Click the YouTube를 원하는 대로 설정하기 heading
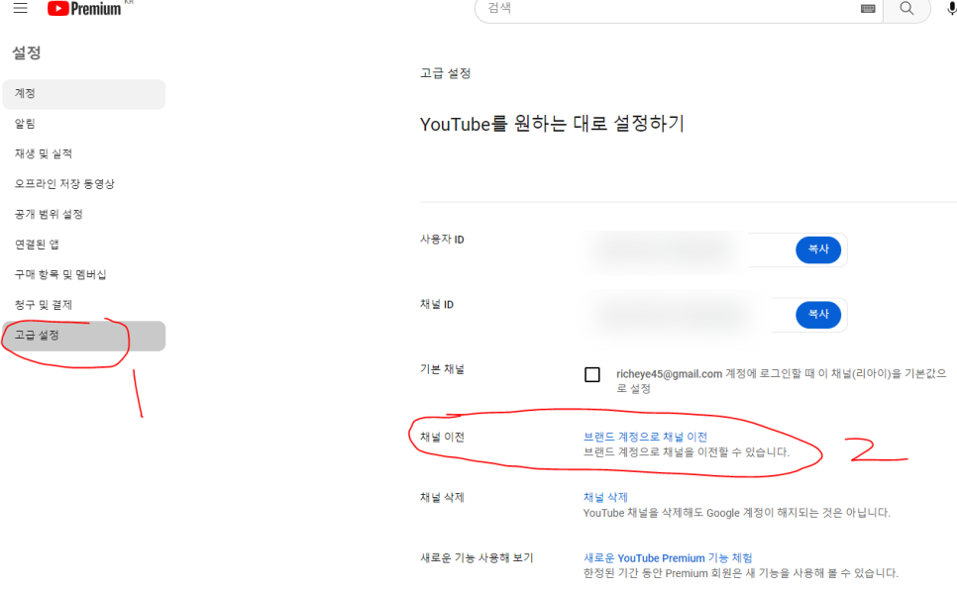Image resolution: width=957 pixels, height=593 pixels. click(x=552, y=124)
